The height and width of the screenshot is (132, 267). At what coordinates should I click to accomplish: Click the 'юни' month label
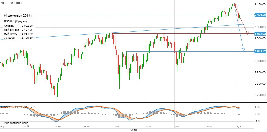[59, 127]
